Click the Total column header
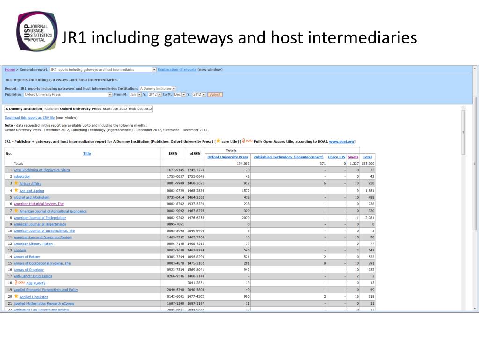Screen dimensions: 479x359 click(x=368, y=157)
